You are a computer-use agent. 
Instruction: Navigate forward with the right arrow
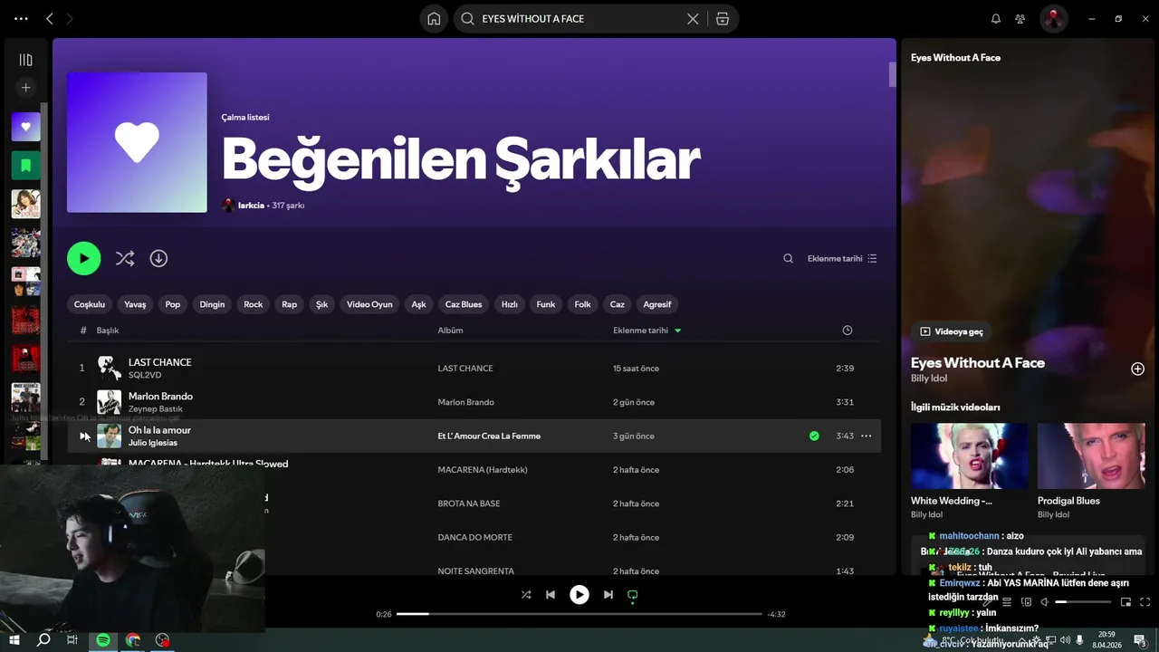tap(71, 18)
